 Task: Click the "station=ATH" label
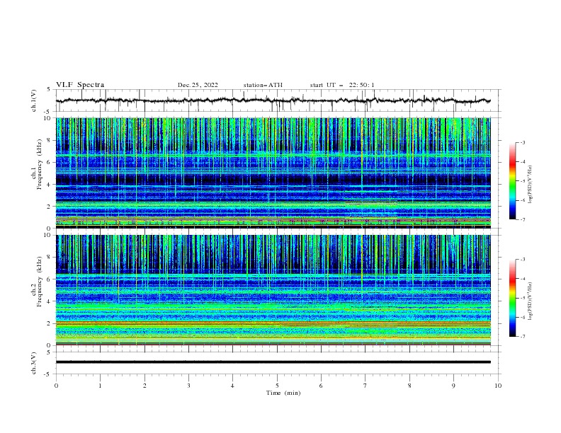click(263, 85)
